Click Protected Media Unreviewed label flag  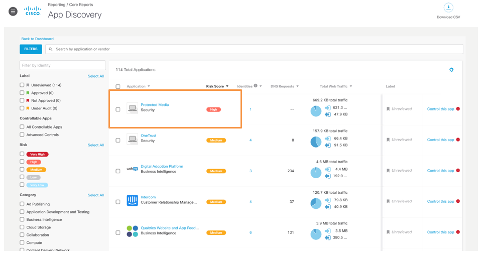(388, 109)
